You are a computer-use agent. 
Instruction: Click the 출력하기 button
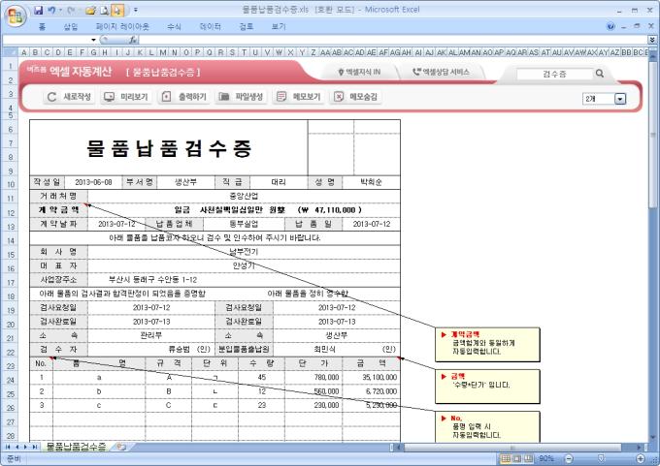(183, 97)
